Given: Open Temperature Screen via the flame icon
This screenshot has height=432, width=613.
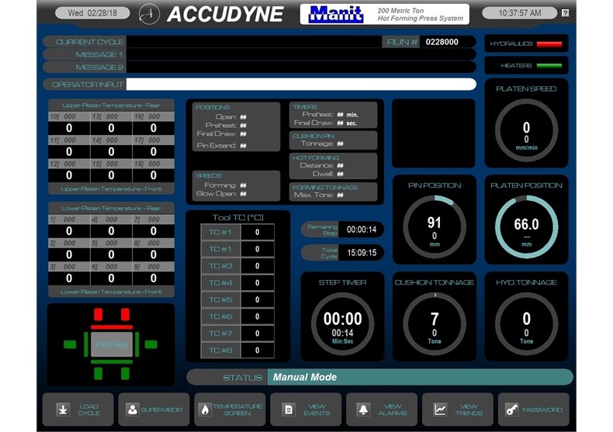Looking at the screenshot, I should 206,410.
